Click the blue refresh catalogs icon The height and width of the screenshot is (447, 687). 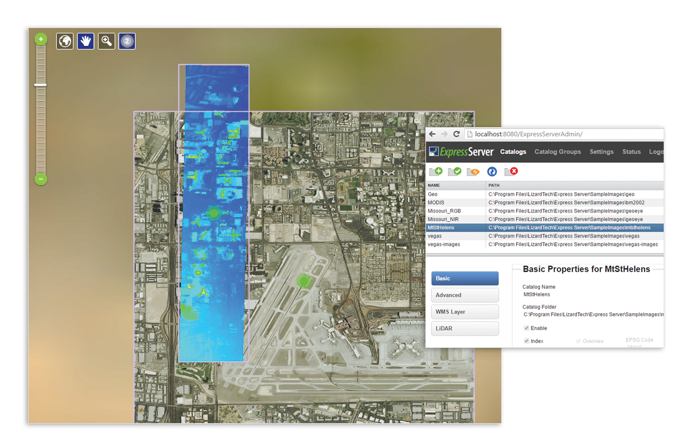492,172
